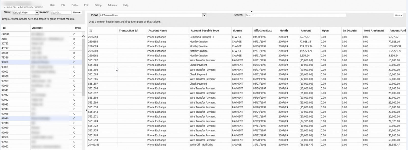Image resolution: width=408 pixels, height=150 pixels.
Task: Select account row with Id 99000
Action: coord(41,62)
